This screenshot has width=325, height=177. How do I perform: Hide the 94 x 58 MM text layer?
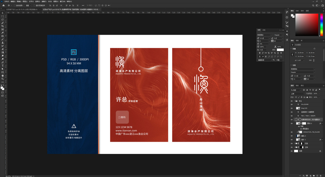pyautogui.click(x=292, y=105)
